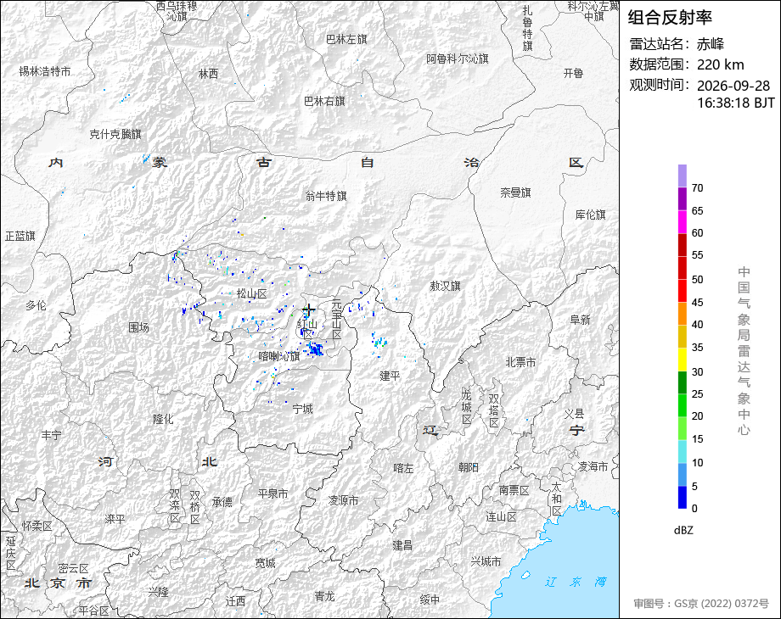Click the yellow 30 dBZ legend swatch

tap(682, 360)
